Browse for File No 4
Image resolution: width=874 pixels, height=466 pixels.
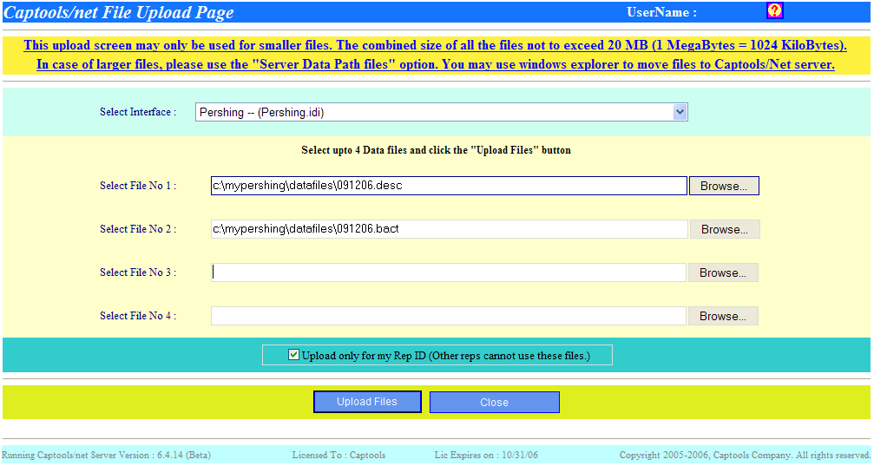click(723, 316)
